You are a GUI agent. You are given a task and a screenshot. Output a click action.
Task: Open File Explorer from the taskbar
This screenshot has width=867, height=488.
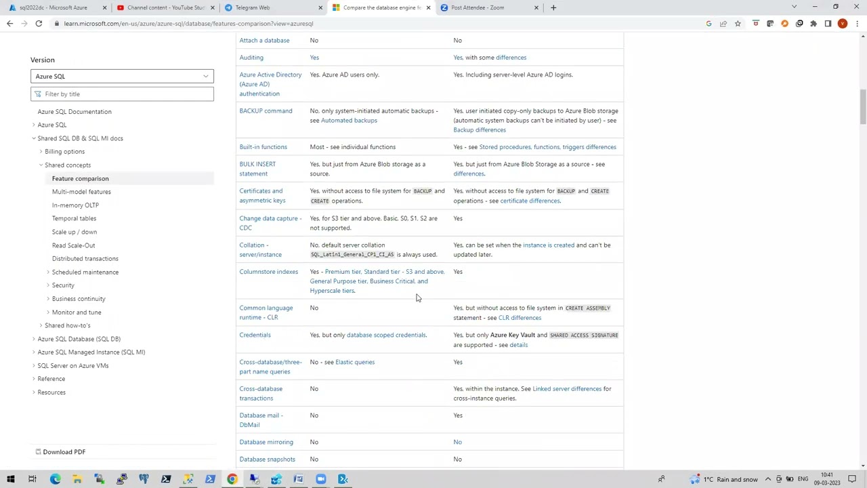click(77, 479)
